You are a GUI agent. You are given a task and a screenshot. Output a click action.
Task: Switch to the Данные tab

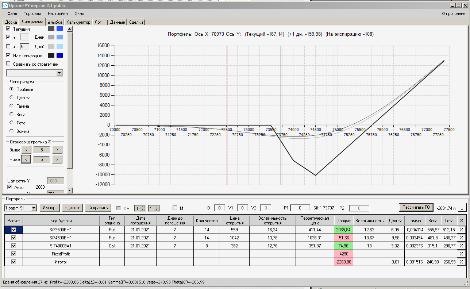[117, 22]
